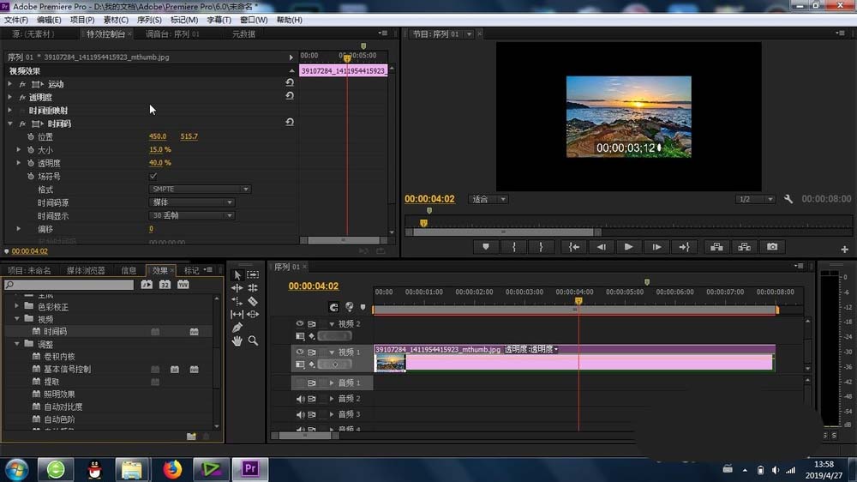The image size is (857, 482).
Task: Open the Sequence menu
Action: (148, 20)
